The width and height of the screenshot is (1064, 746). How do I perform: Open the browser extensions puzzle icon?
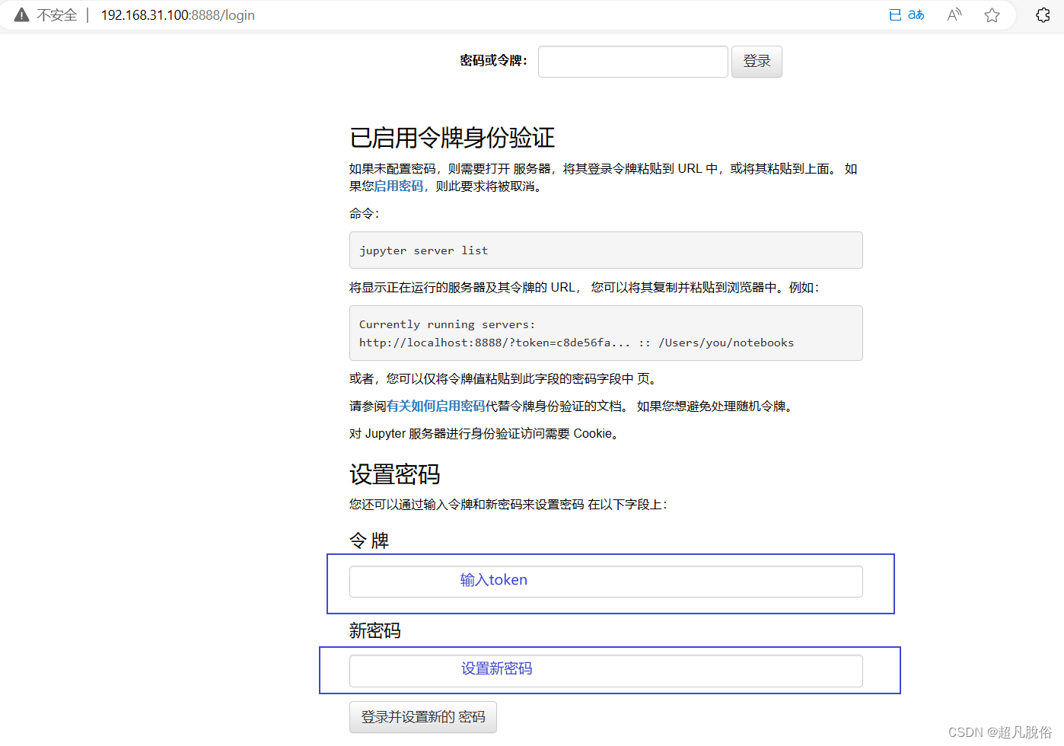1043,14
